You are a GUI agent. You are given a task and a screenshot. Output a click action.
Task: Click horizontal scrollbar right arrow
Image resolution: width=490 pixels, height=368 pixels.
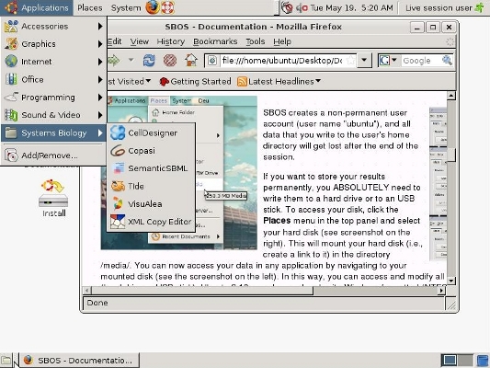point(441,291)
